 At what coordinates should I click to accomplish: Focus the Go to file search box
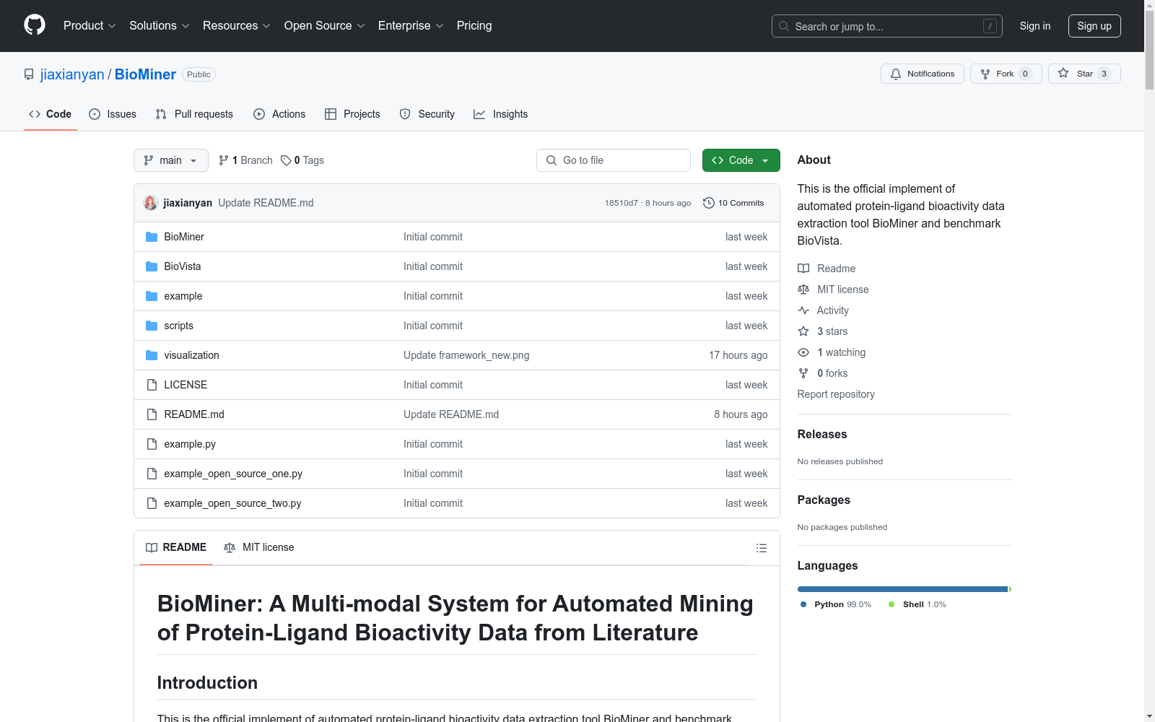tap(614, 160)
